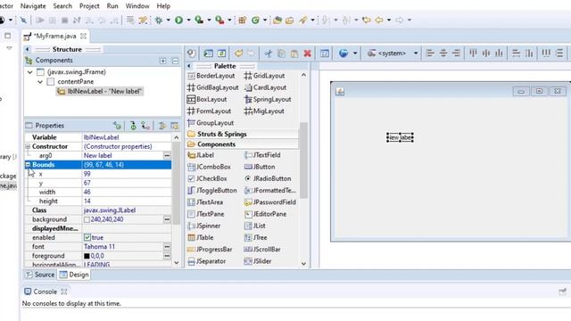Click the Align right edges icon
The height and width of the screenshot is (321, 571).
tap(456, 53)
